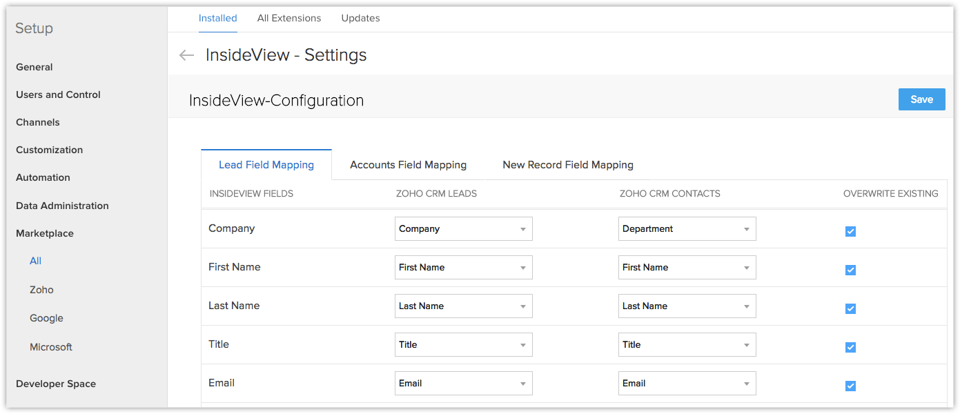The image size is (960, 414).
Task: Navigate to Developer Space
Action: (56, 384)
